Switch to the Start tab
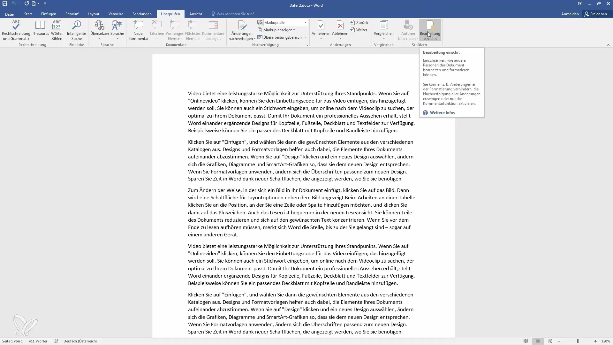The height and width of the screenshot is (345, 613). tap(28, 14)
